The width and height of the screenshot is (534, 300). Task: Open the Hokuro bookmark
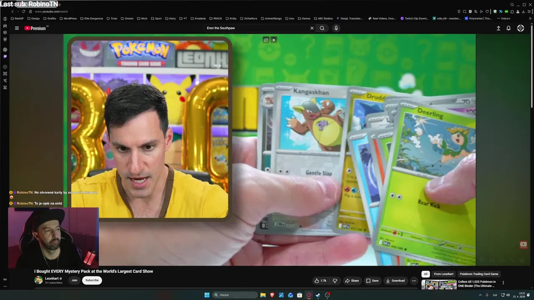(504, 18)
